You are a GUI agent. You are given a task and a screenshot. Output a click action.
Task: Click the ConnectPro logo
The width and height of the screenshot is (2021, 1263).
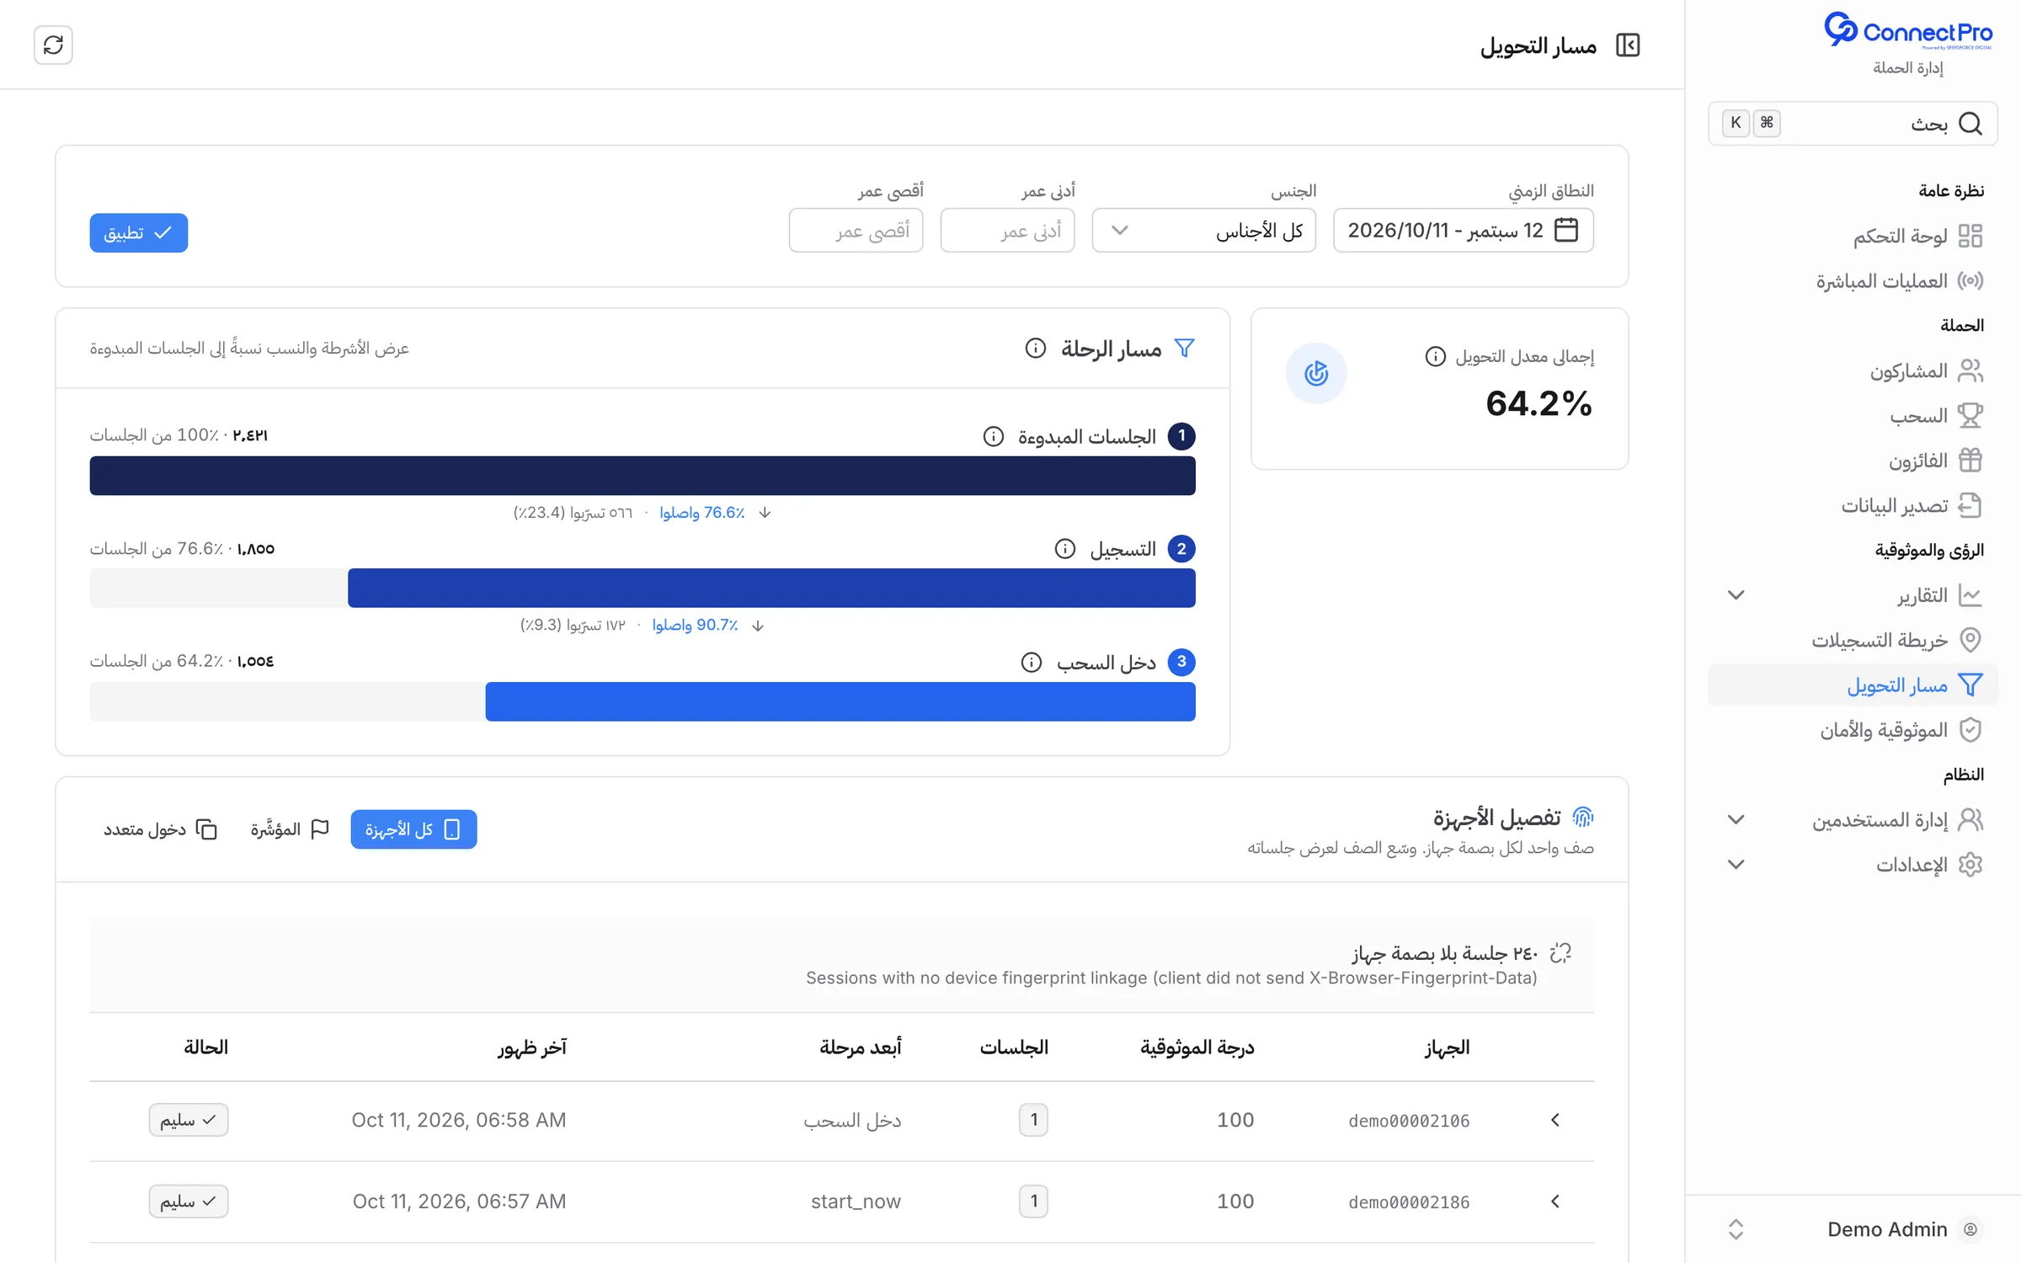click(1907, 31)
